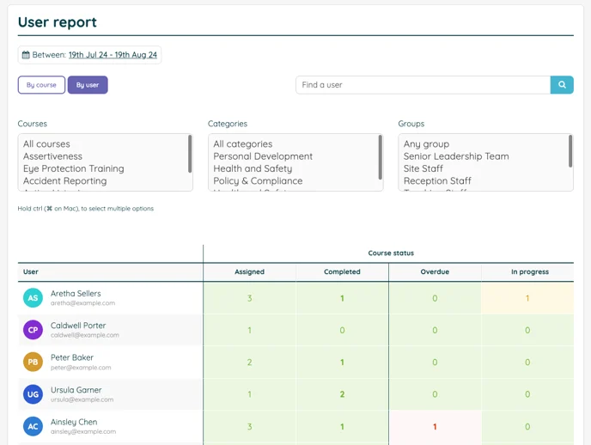Open Aretha Sellers' in progress count

click(527, 298)
